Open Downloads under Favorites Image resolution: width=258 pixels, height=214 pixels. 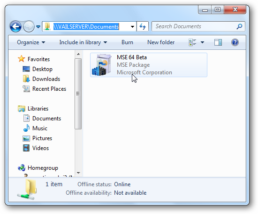(x=46, y=79)
